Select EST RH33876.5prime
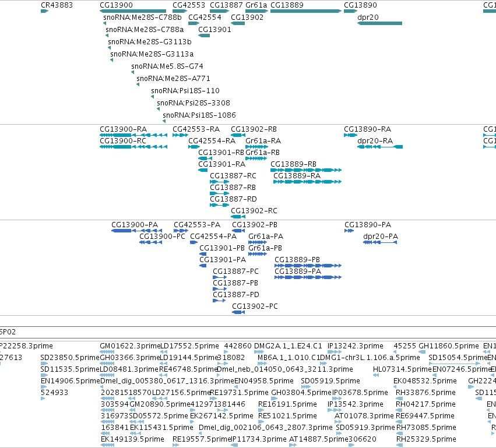Screen dimensions: 496x448 (426, 393)
